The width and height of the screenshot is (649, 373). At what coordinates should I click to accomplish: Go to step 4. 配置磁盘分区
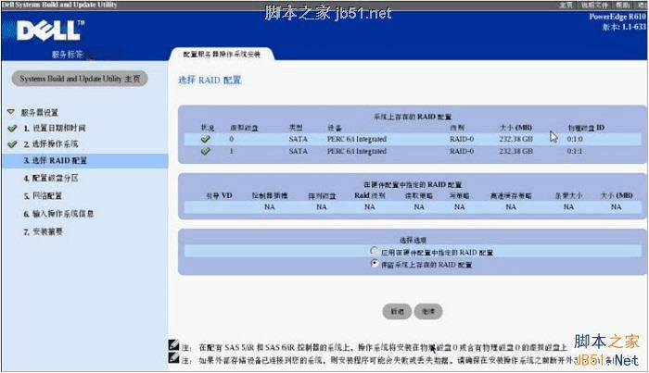pyautogui.click(x=51, y=178)
